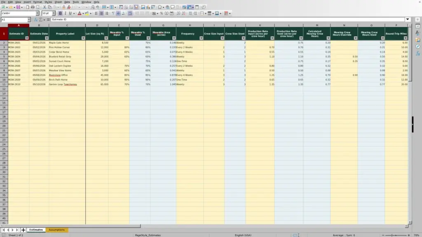Toggle the AutoFilter funnel icon

pos(136,7)
